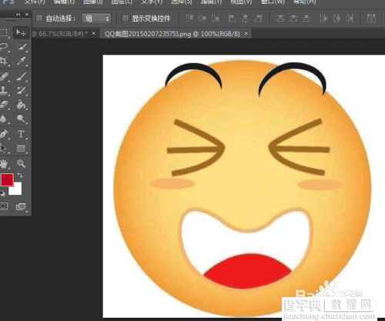385x321 pixels.
Task: Select the Hand tool
Action: (4, 163)
